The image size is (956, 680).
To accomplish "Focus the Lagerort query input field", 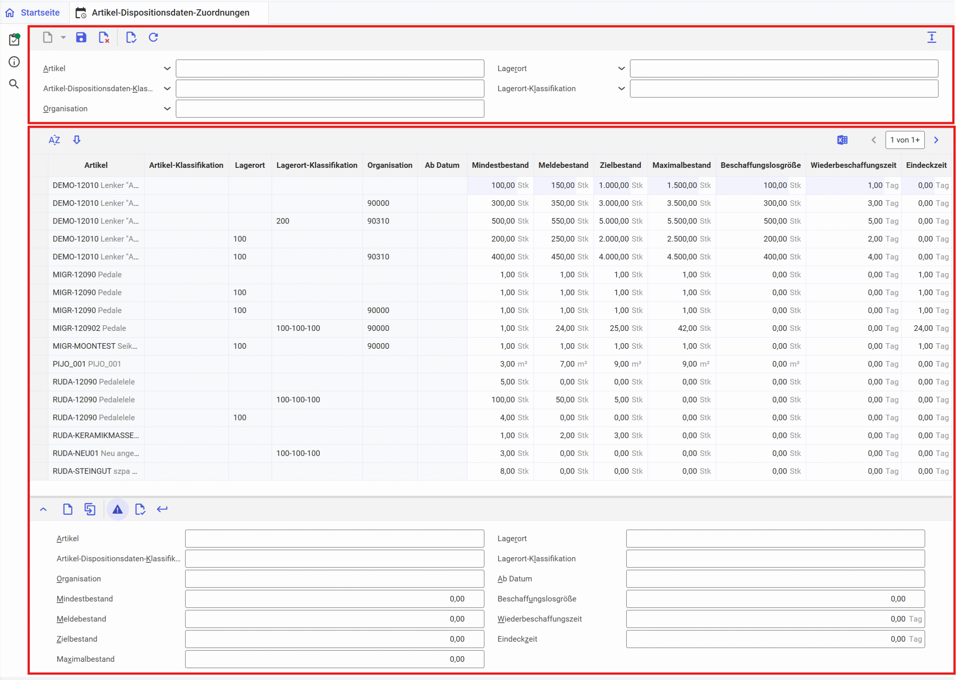I will coord(784,68).
